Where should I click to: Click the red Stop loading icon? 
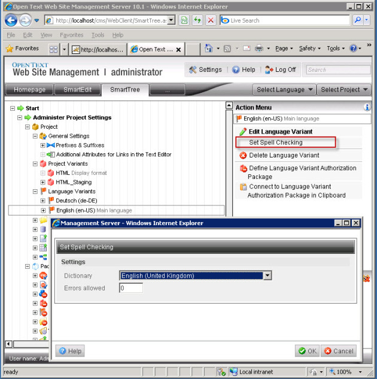(x=211, y=20)
